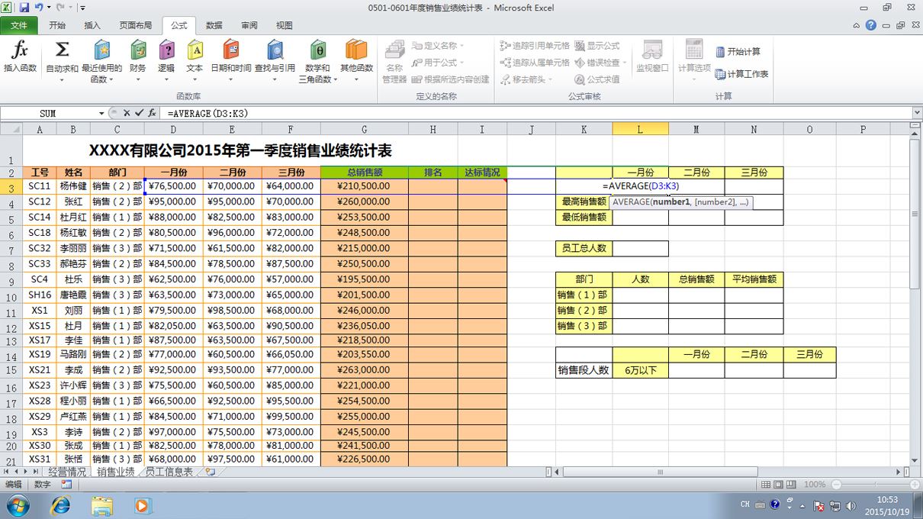This screenshot has height=519, width=923.
Task: Click the fx icon in formula bar
Action: pos(152,113)
